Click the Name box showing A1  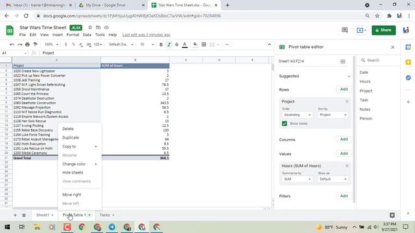[x=14, y=53]
